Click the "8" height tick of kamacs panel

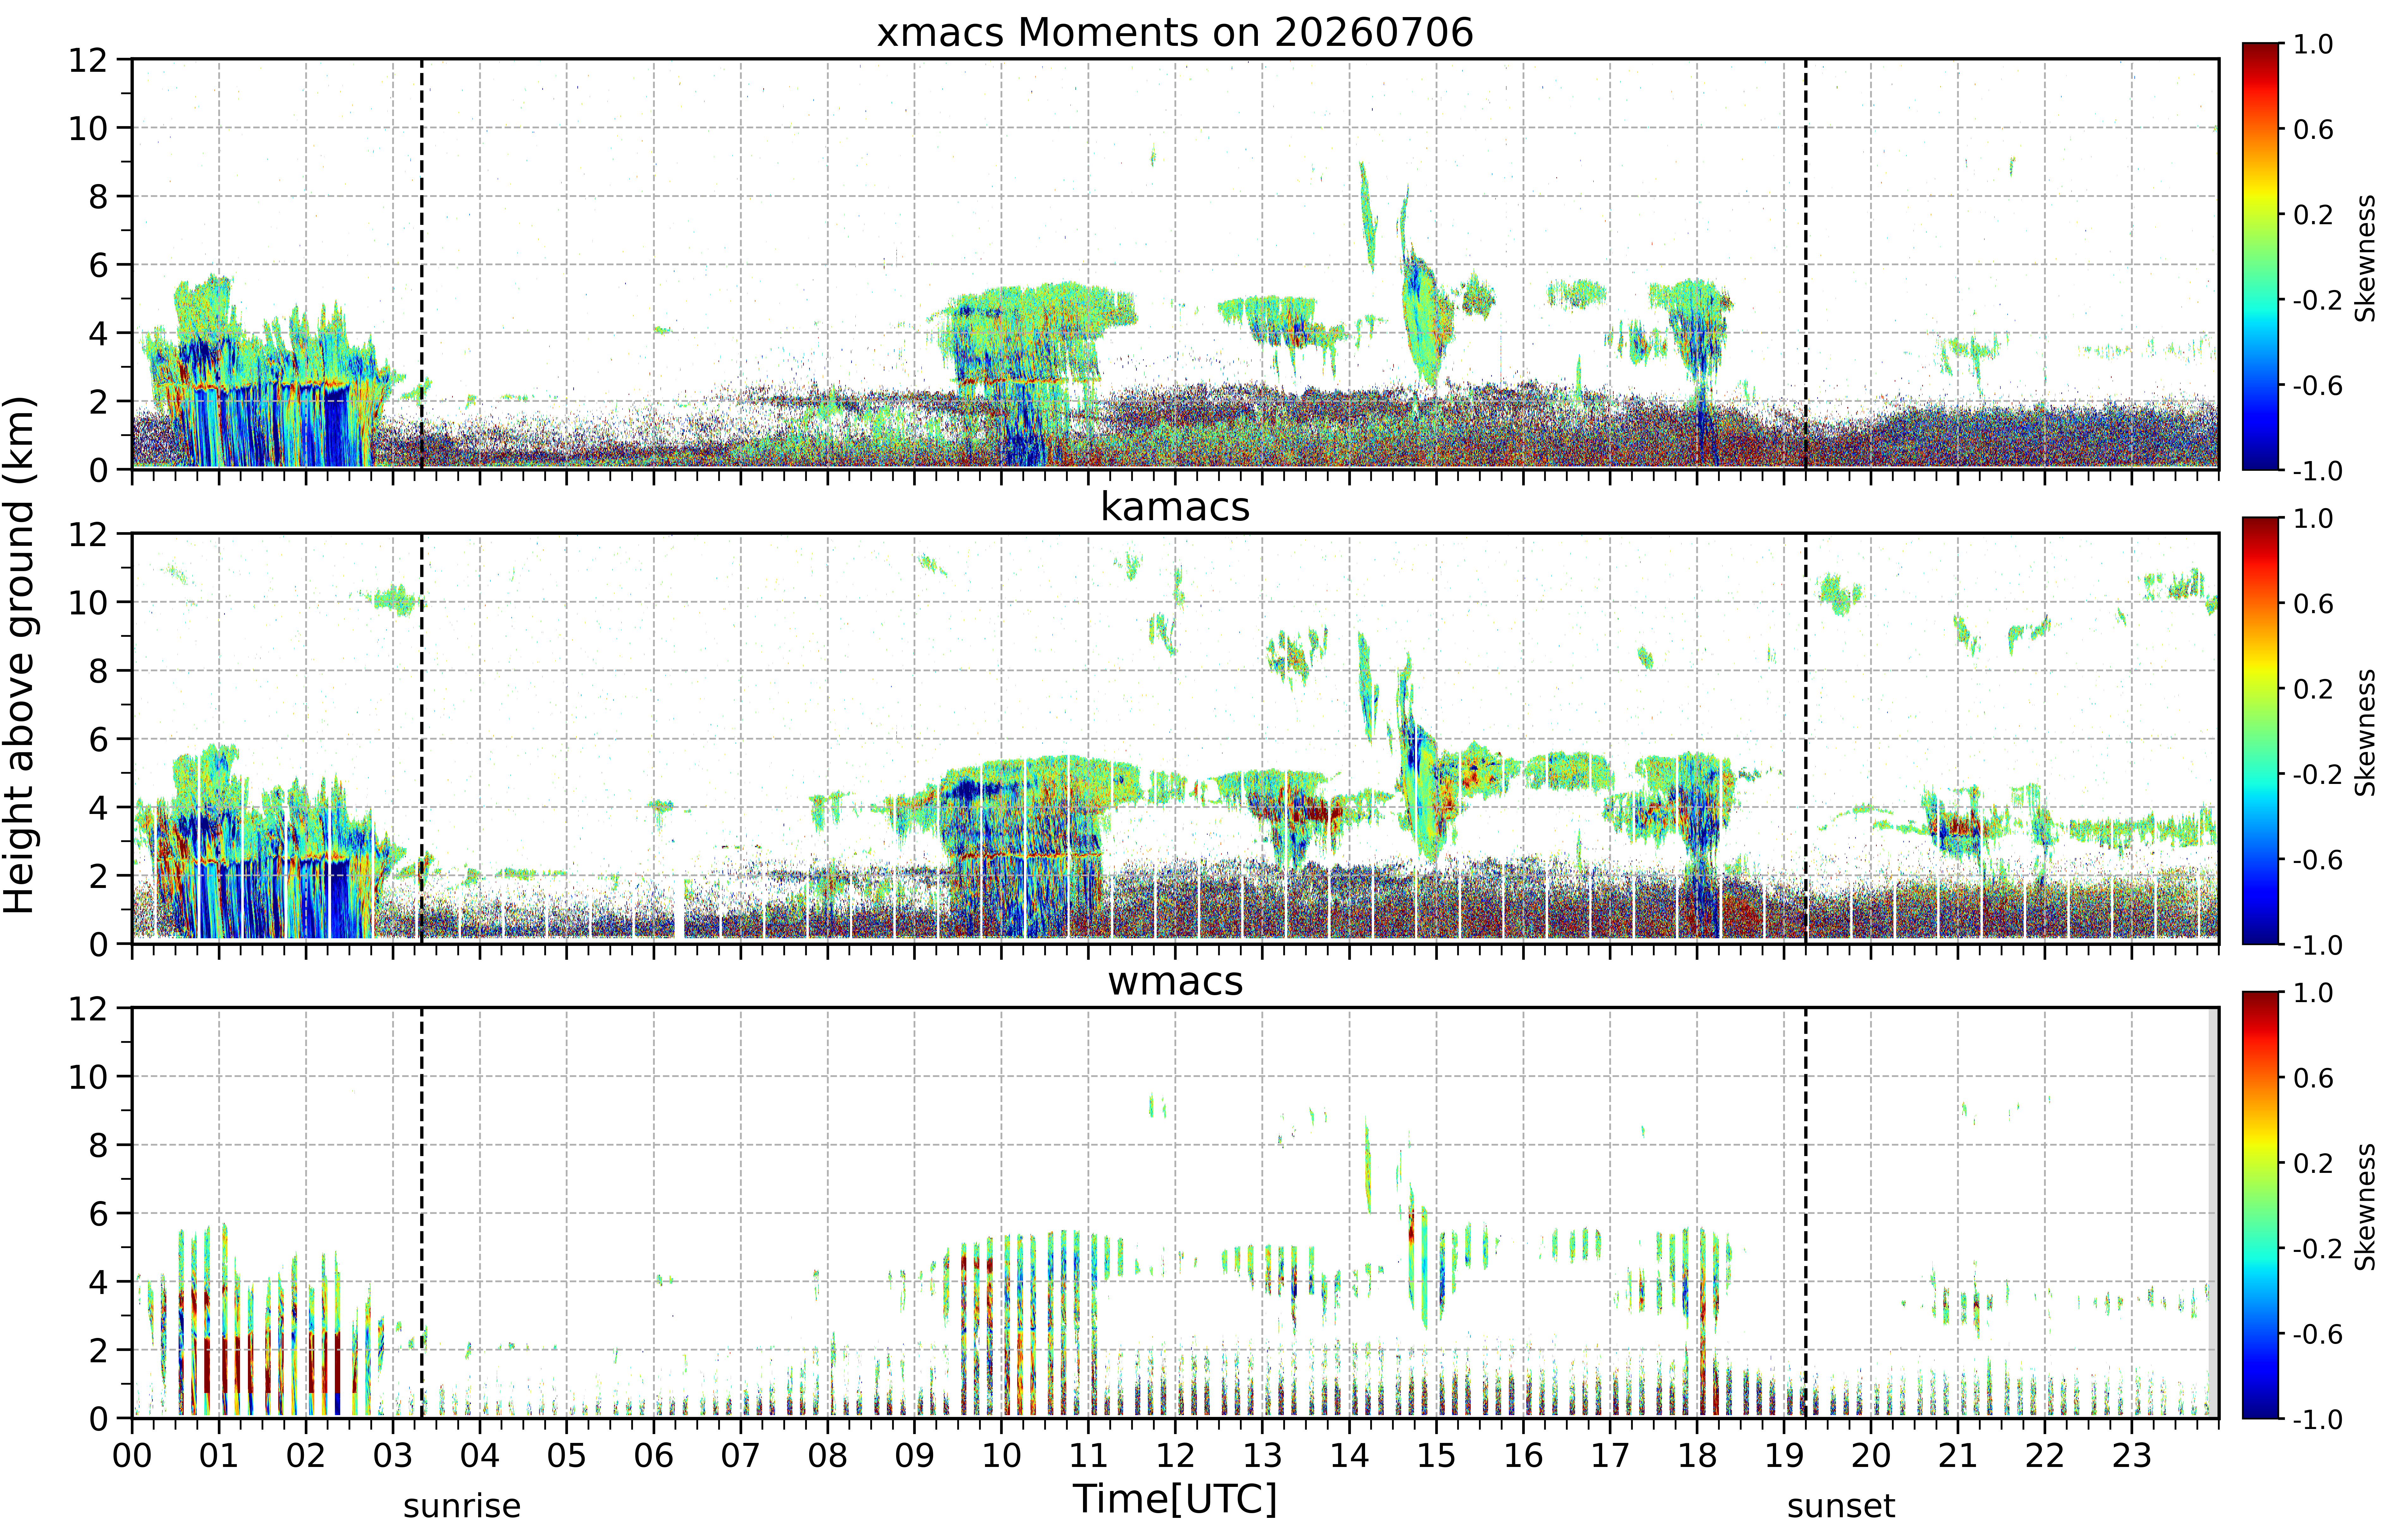click(x=98, y=671)
